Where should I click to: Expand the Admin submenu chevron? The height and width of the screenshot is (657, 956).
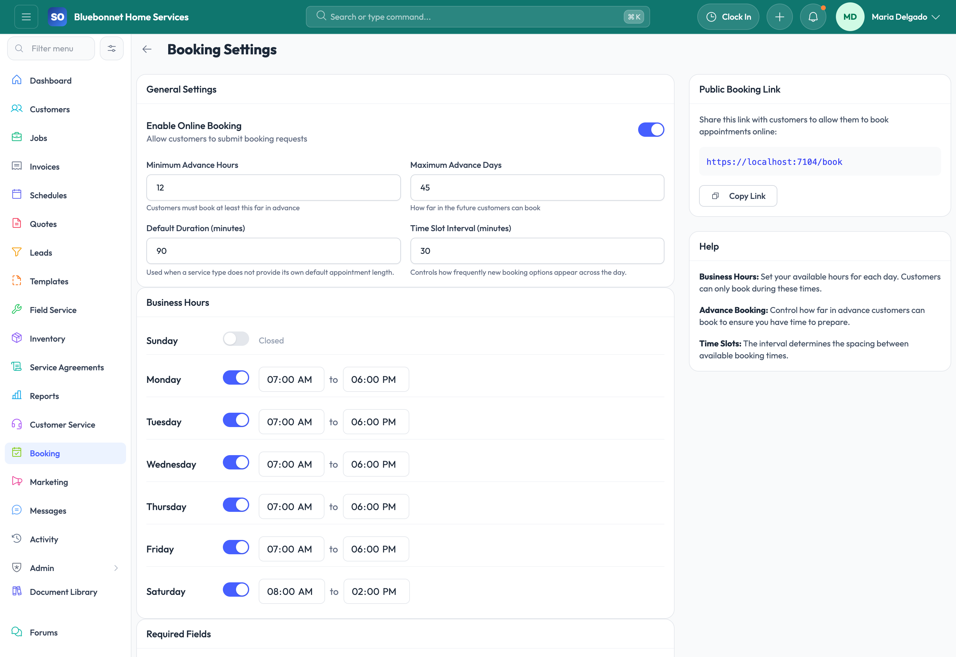tap(116, 568)
